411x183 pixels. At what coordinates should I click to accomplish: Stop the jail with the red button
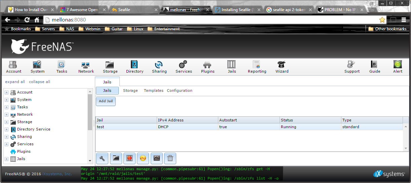point(129,158)
